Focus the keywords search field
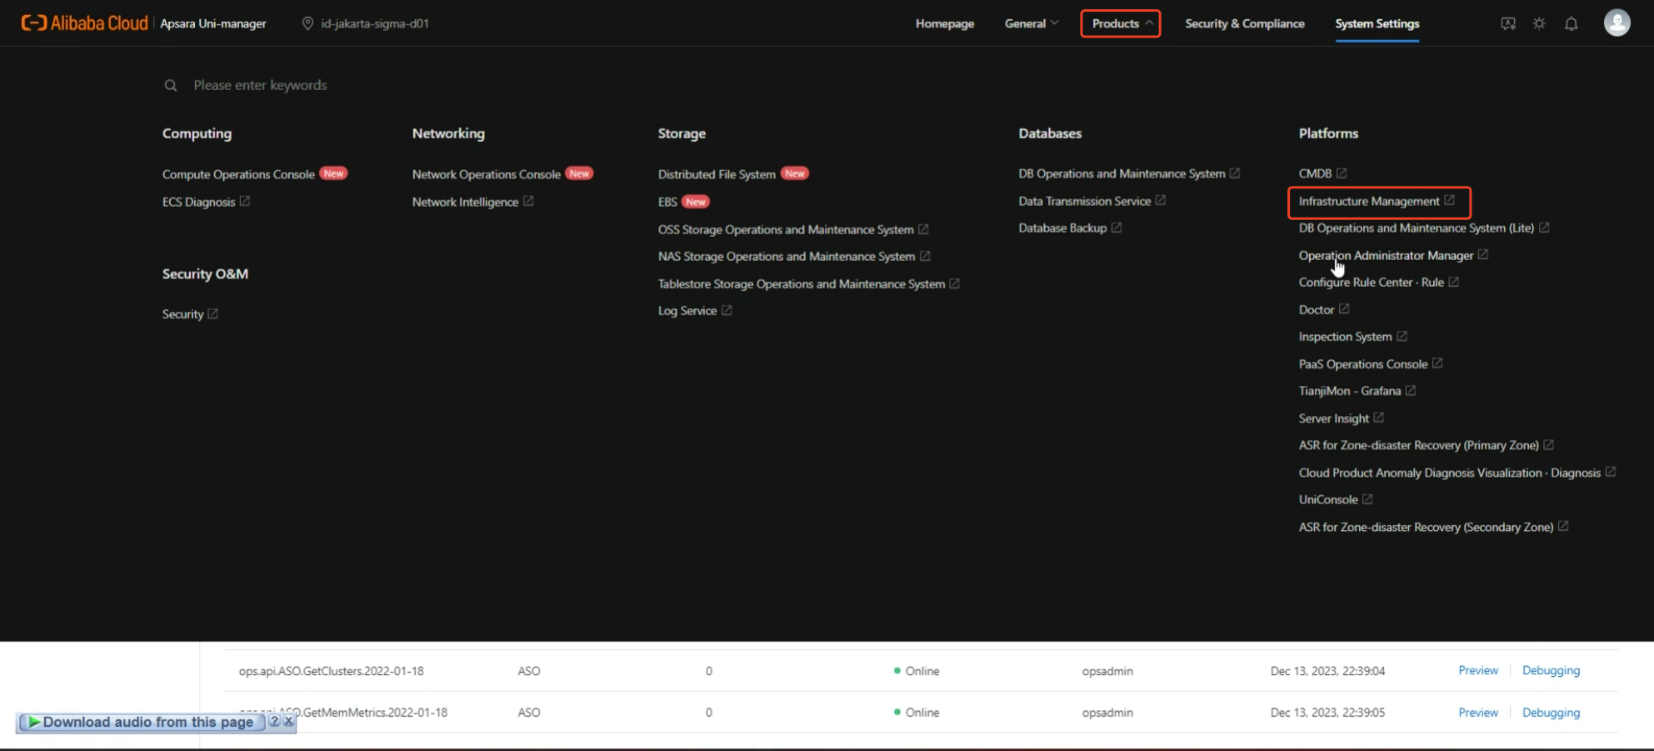The height and width of the screenshot is (751, 1654). (x=260, y=85)
